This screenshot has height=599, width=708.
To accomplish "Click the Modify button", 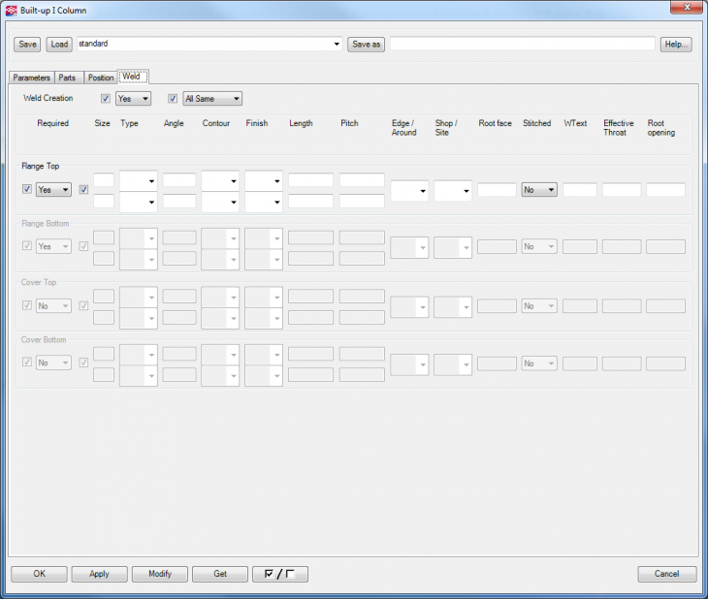I will [160, 574].
